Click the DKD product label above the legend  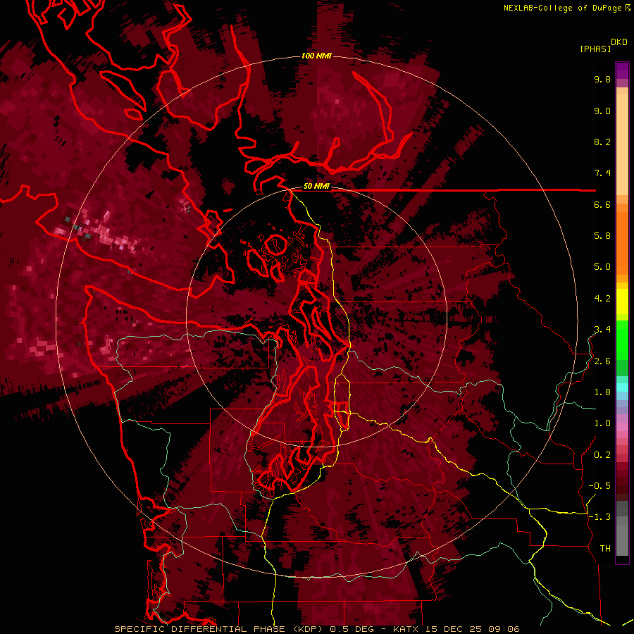[619, 42]
